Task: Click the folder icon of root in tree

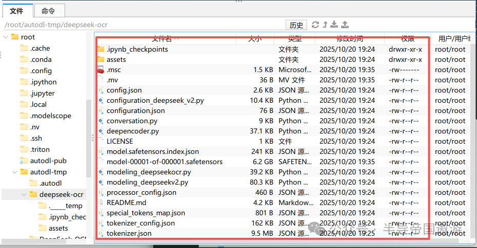Action: (x=15, y=37)
